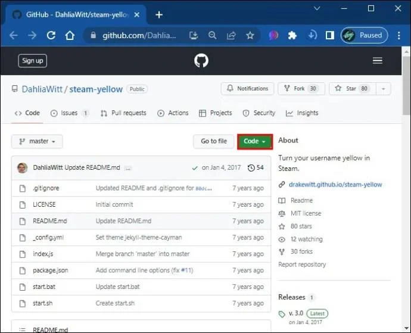Toggle the browser side panel icon
411x333 pixels.
point(330,35)
